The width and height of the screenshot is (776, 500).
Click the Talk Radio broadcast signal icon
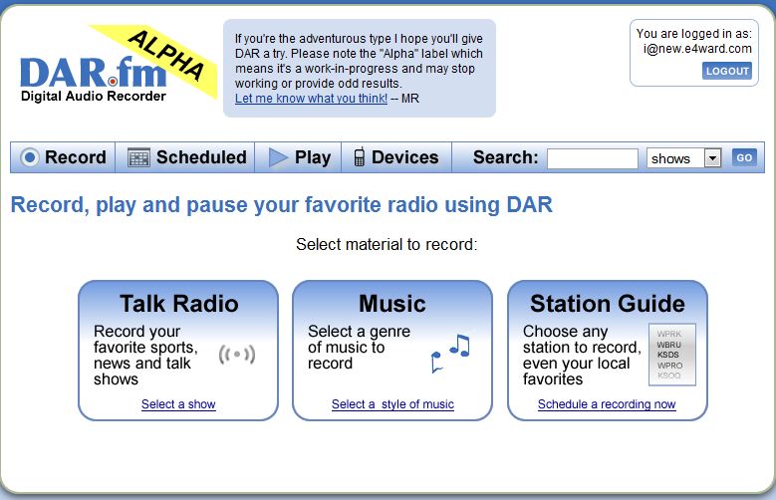tap(237, 354)
